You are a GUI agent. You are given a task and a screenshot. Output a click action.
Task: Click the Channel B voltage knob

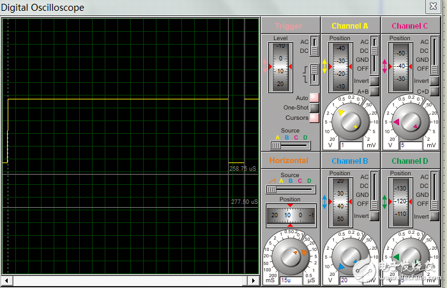pyautogui.click(x=352, y=256)
